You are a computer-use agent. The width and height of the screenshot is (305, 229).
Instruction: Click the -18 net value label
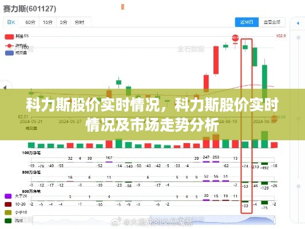coord(274,166)
